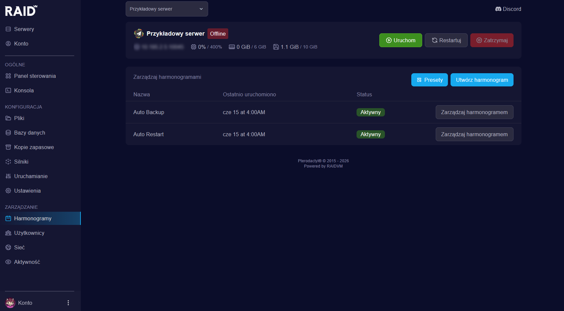
Task: Open Panel sterowania dashboard icon
Action: 8,76
